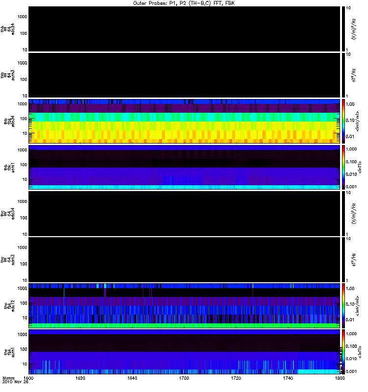Click the '<|mV/m|>' unit label of thc fbk edc12
Viewport: 368px width, 392px height.
(x=357, y=305)
